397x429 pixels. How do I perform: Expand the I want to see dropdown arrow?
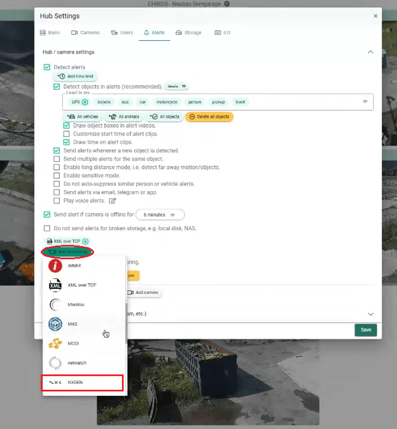365,101
